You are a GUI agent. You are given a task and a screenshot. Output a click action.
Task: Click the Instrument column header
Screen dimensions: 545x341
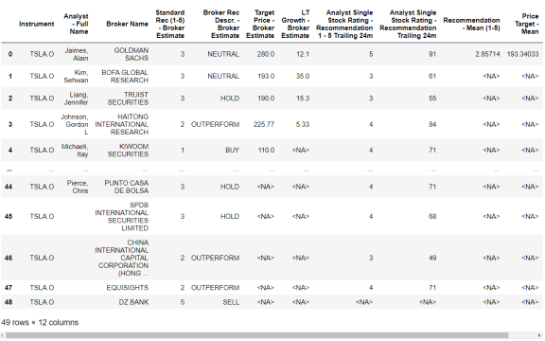[x=37, y=24]
